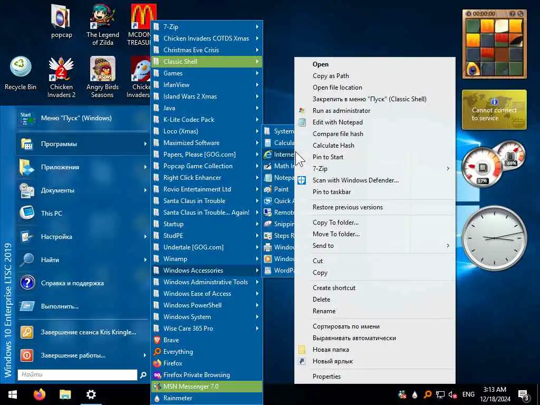
Task: Expand the Найти submenu
Action: coord(82,259)
